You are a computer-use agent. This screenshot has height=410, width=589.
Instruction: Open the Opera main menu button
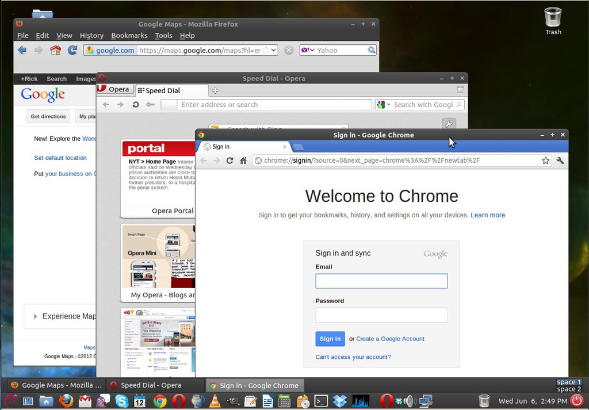115,89
